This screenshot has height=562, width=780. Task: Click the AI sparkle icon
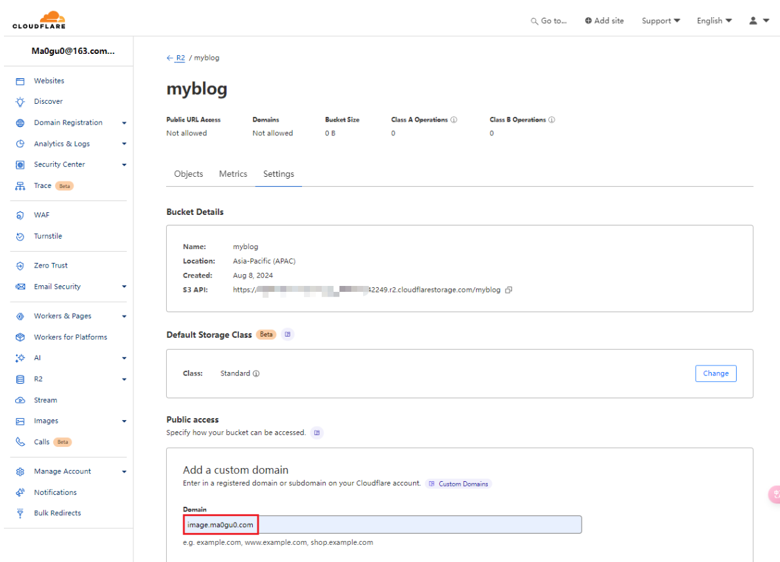coord(20,358)
